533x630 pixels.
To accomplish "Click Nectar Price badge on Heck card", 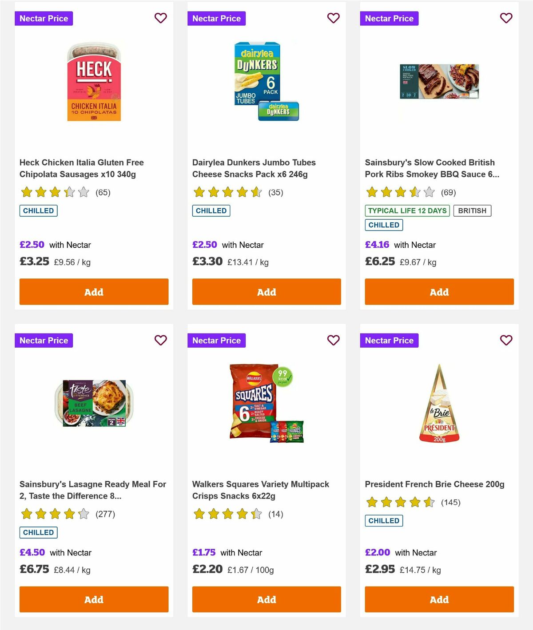I will 44,18.
